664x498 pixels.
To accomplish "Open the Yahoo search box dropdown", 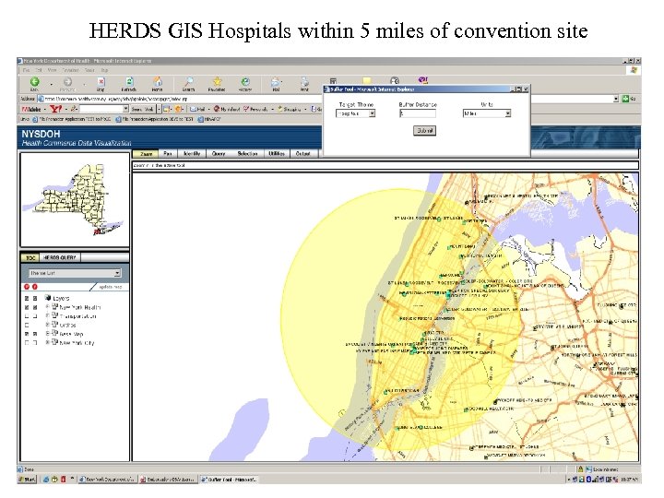I will tap(125, 109).
